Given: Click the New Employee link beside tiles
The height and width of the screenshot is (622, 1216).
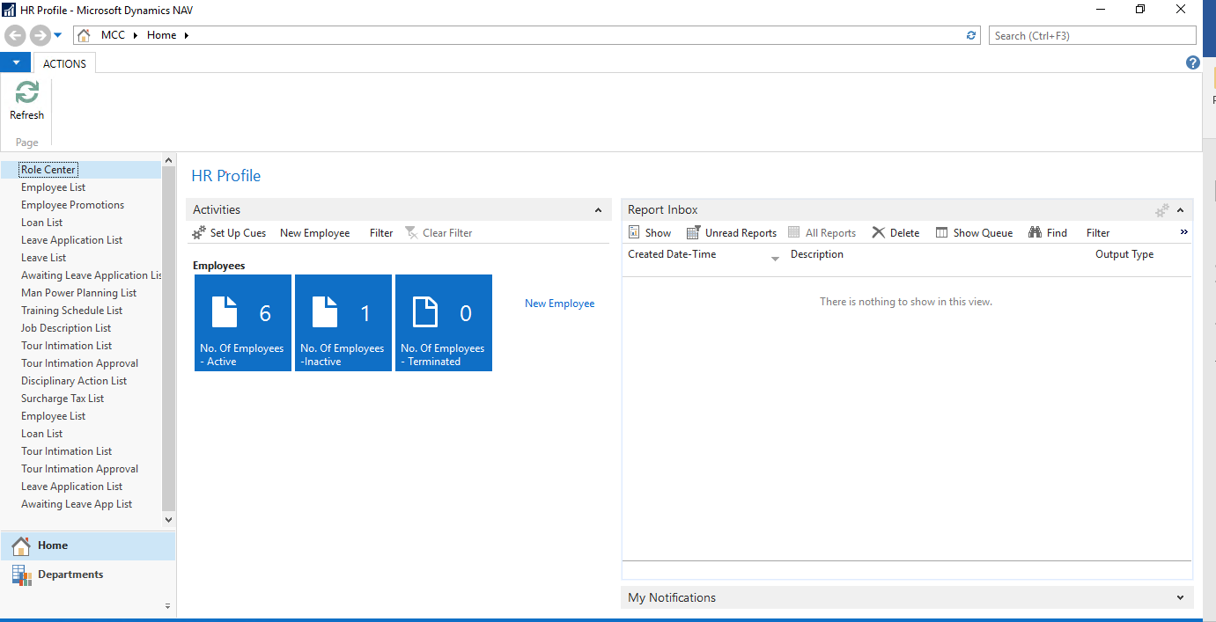Looking at the screenshot, I should pyautogui.click(x=559, y=304).
